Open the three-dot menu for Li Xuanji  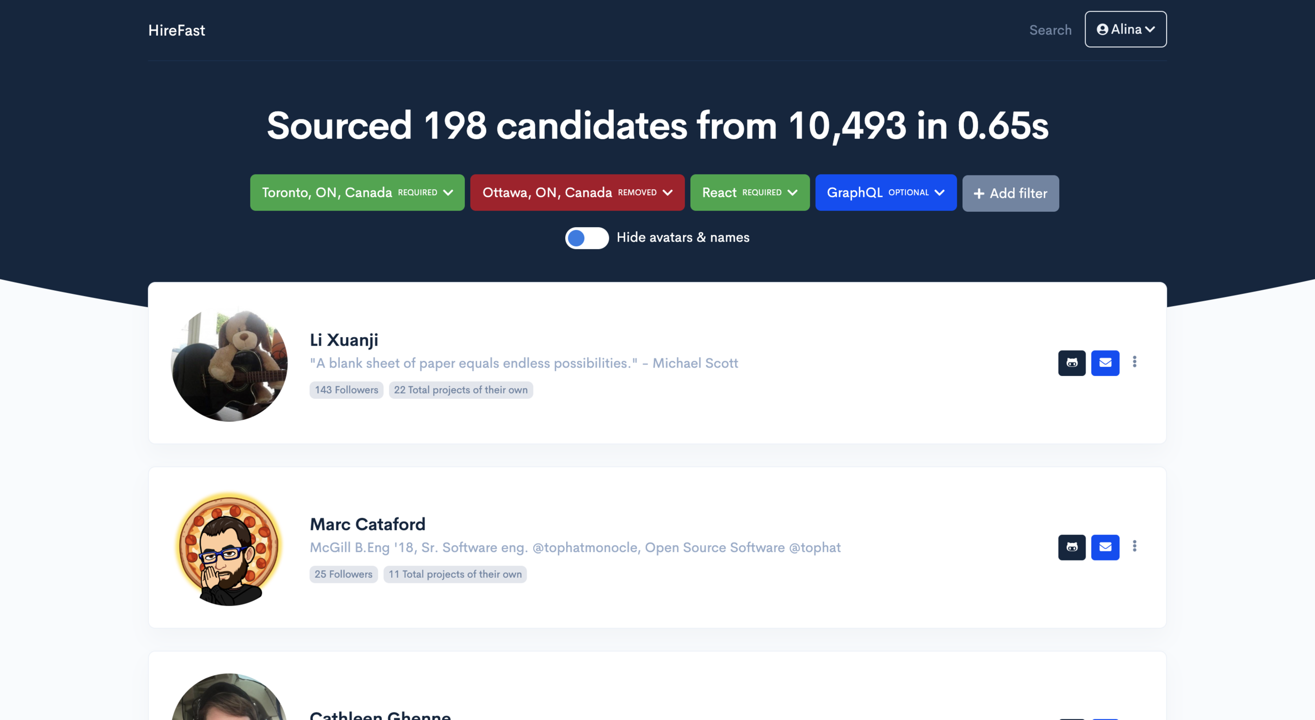(1135, 362)
